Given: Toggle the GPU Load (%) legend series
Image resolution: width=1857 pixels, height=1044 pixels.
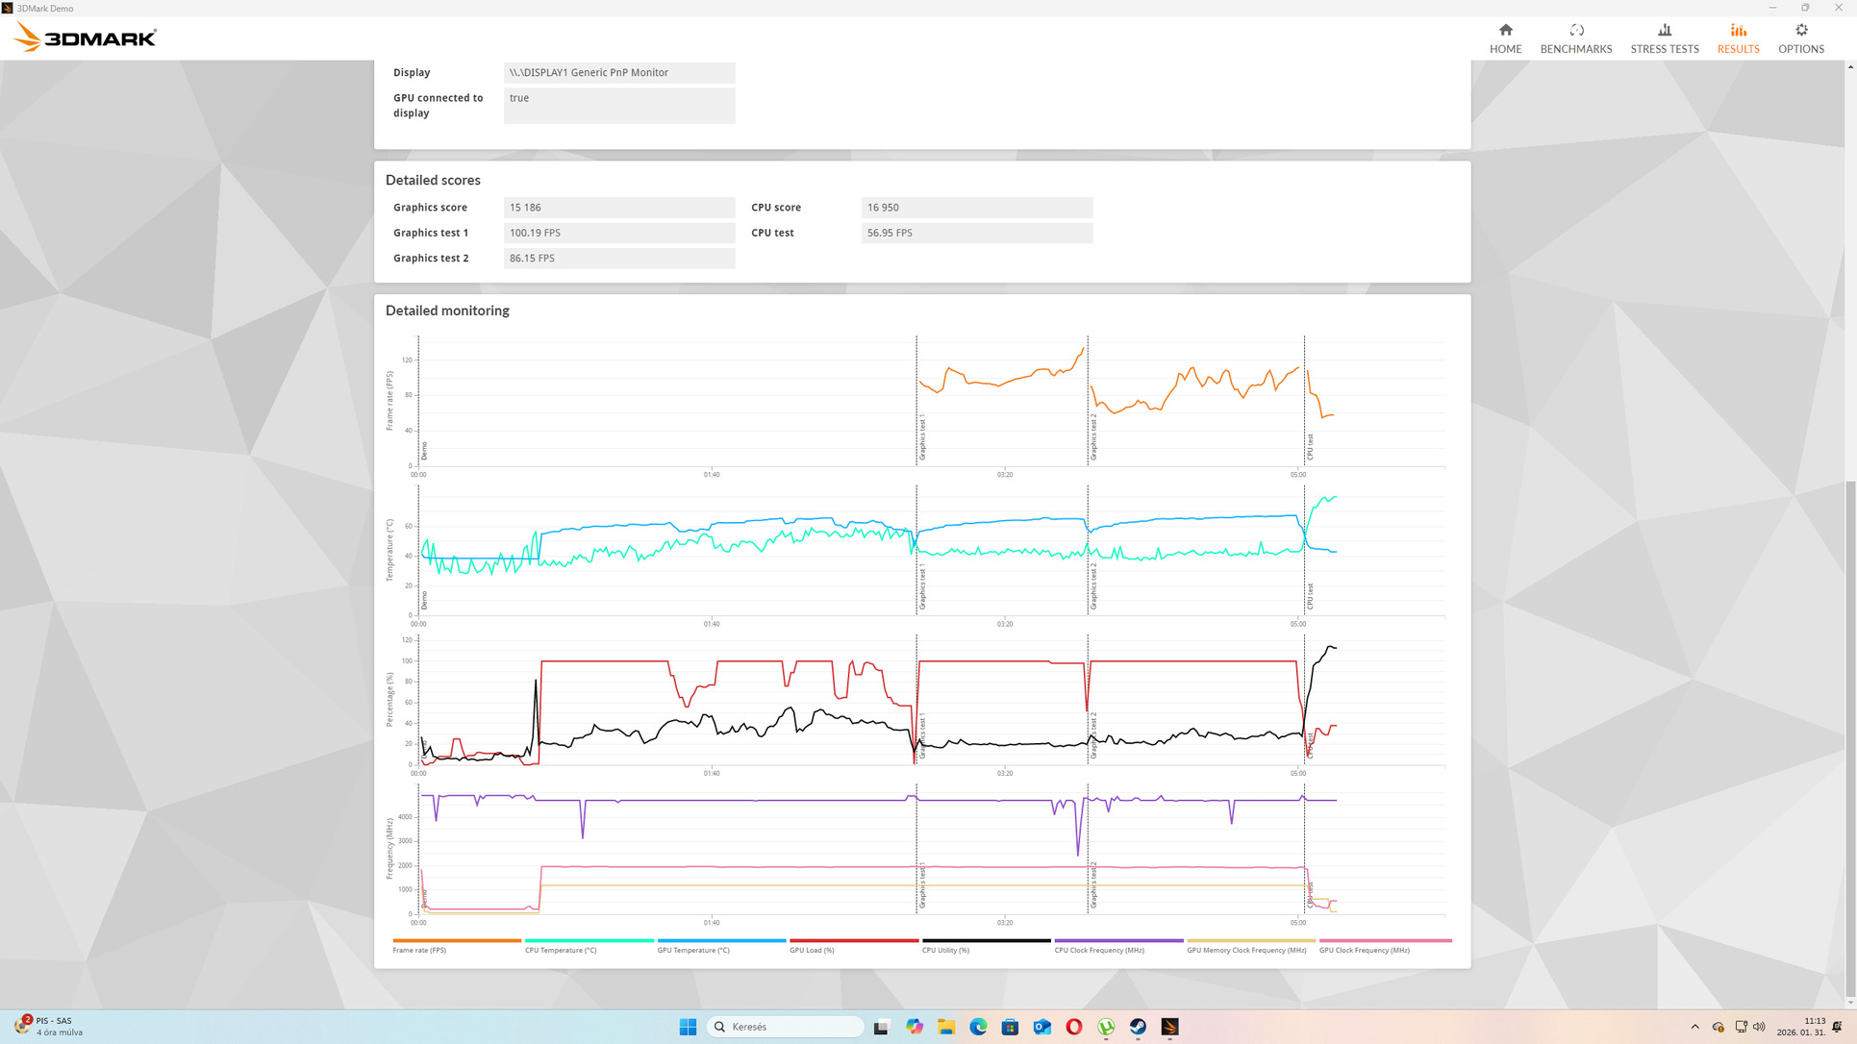Looking at the screenshot, I should (812, 950).
